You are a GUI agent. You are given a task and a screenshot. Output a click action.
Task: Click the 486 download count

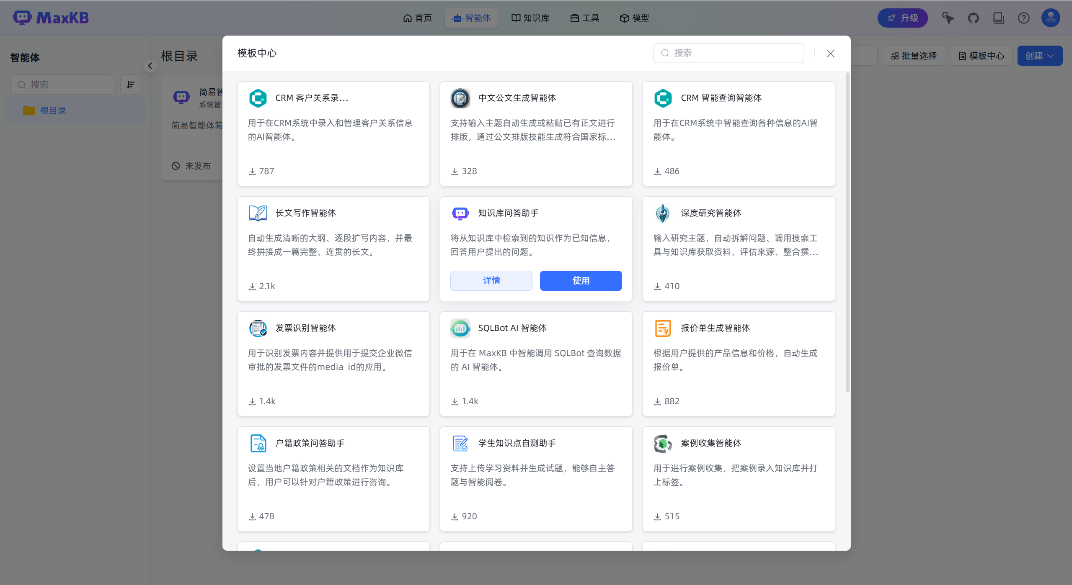[x=672, y=171]
